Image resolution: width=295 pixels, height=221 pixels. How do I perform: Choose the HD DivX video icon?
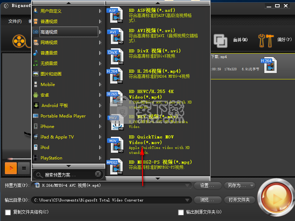tap(115, 57)
